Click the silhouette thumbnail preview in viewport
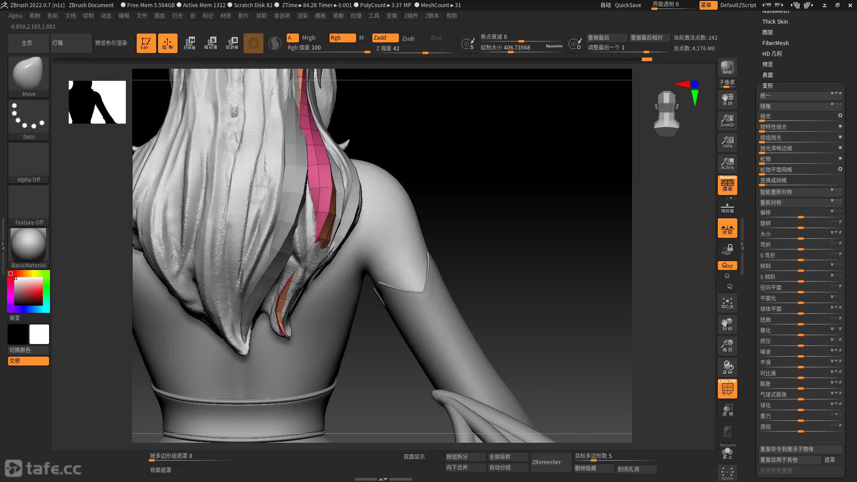The height and width of the screenshot is (482, 857). click(97, 102)
